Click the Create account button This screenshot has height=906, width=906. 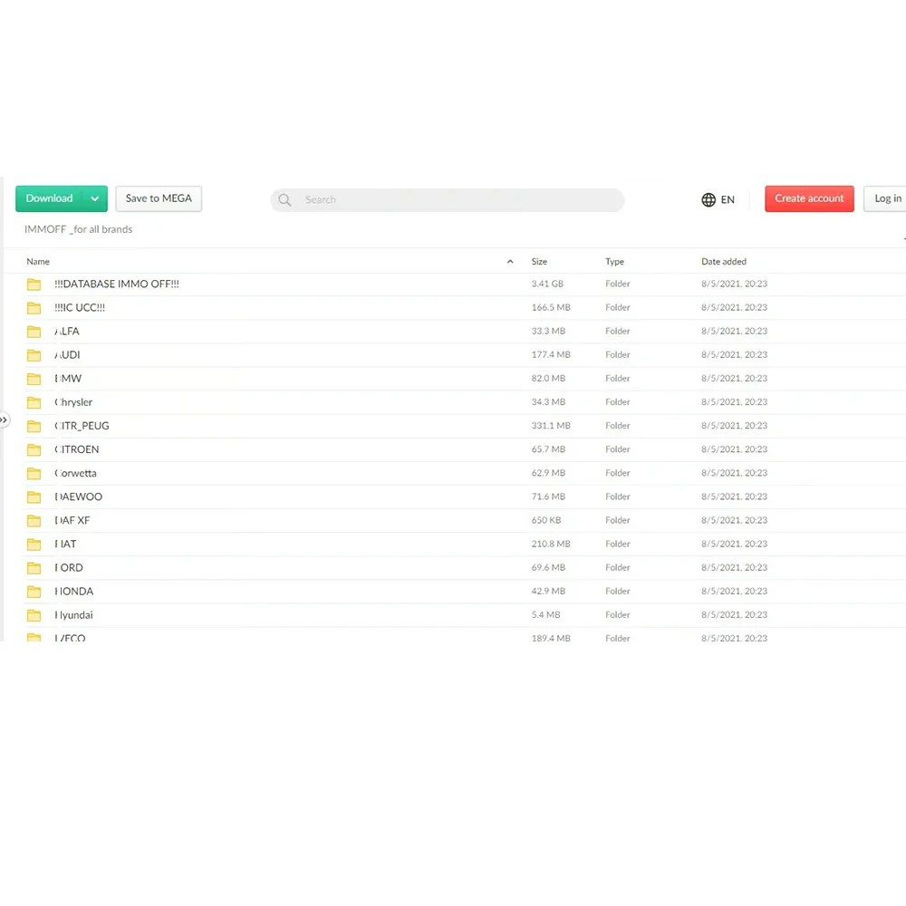pyautogui.click(x=809, y=198)
